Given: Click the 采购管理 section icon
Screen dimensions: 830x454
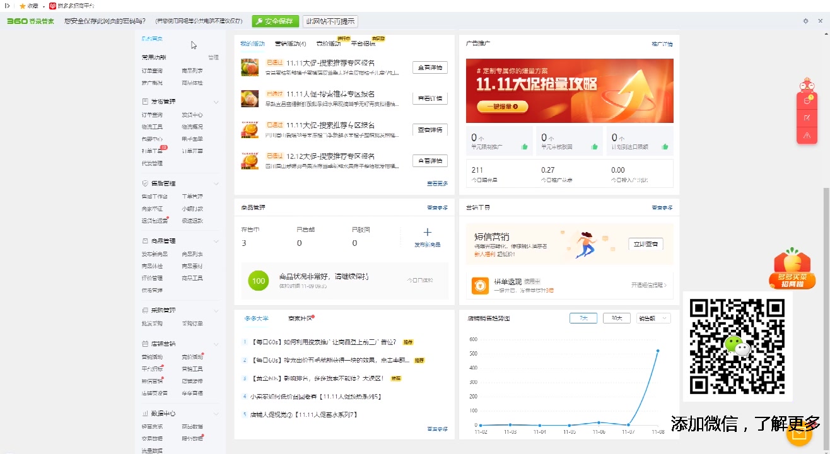Looking at the screenshot, I should click(x=145, y=310).
